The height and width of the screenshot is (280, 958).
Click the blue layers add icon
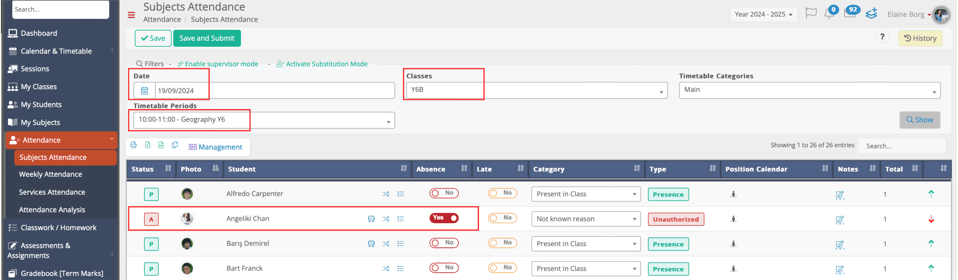point(872,13)
